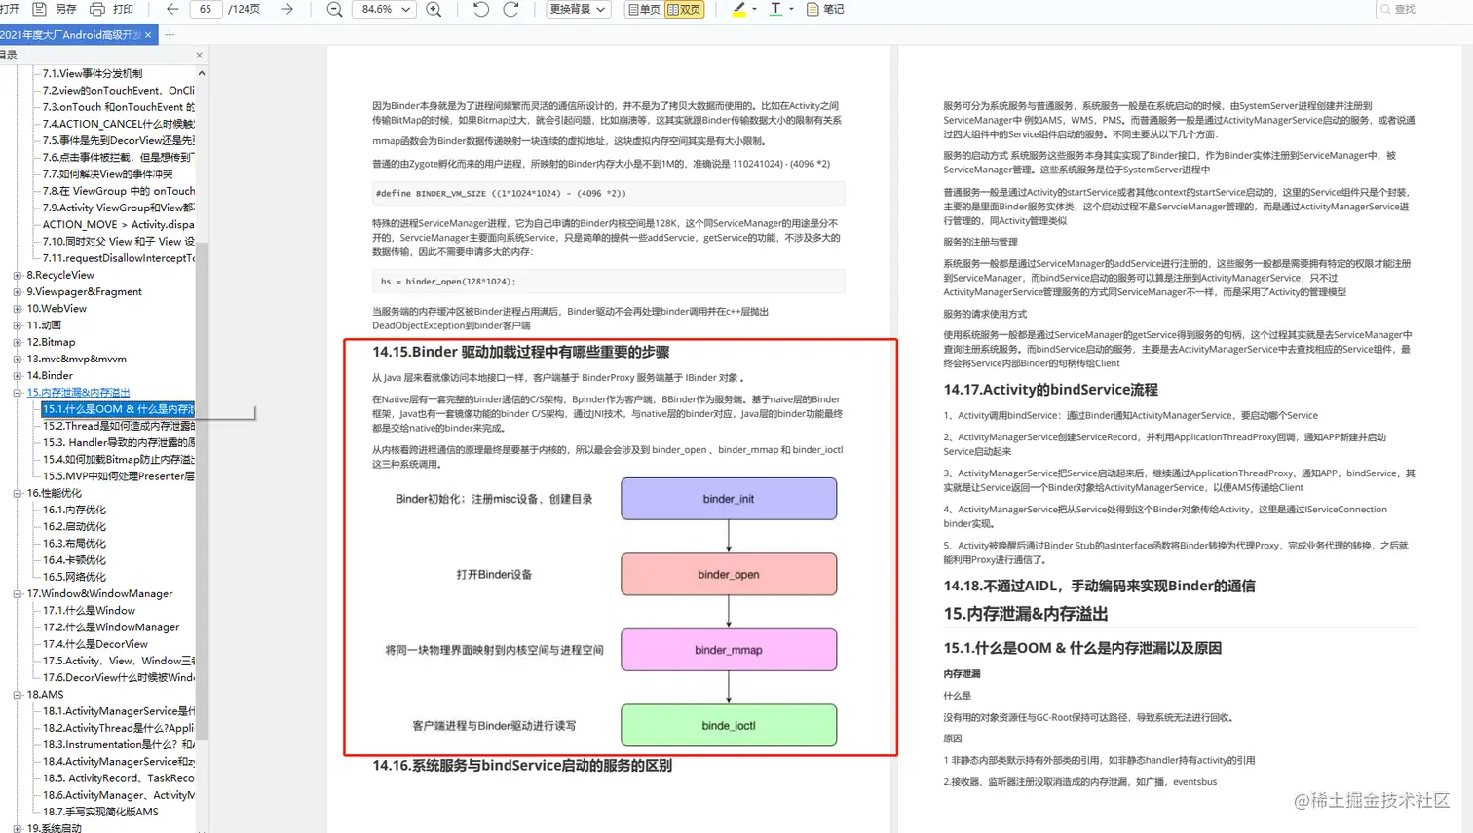The width and height of the screenshot is (1473, 833).
Task: Open outline item 16.3.布局优化
Action: coord(74,544)
